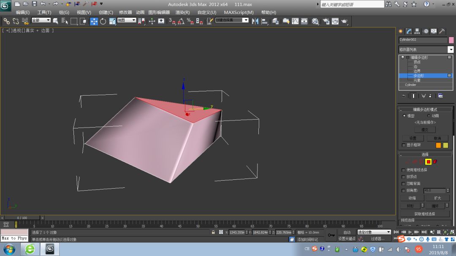Toggle the 3D Snaps tool
Screen dimensions: 456x256
(172, 21)
